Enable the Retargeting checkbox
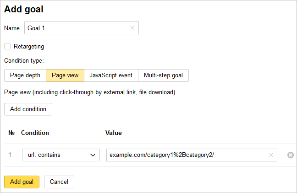Viewport: 297px width, 193px height. [x=7, y=46]
